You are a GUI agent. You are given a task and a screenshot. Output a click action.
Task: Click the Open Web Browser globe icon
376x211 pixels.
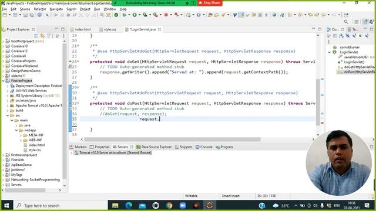pos(274,15)
